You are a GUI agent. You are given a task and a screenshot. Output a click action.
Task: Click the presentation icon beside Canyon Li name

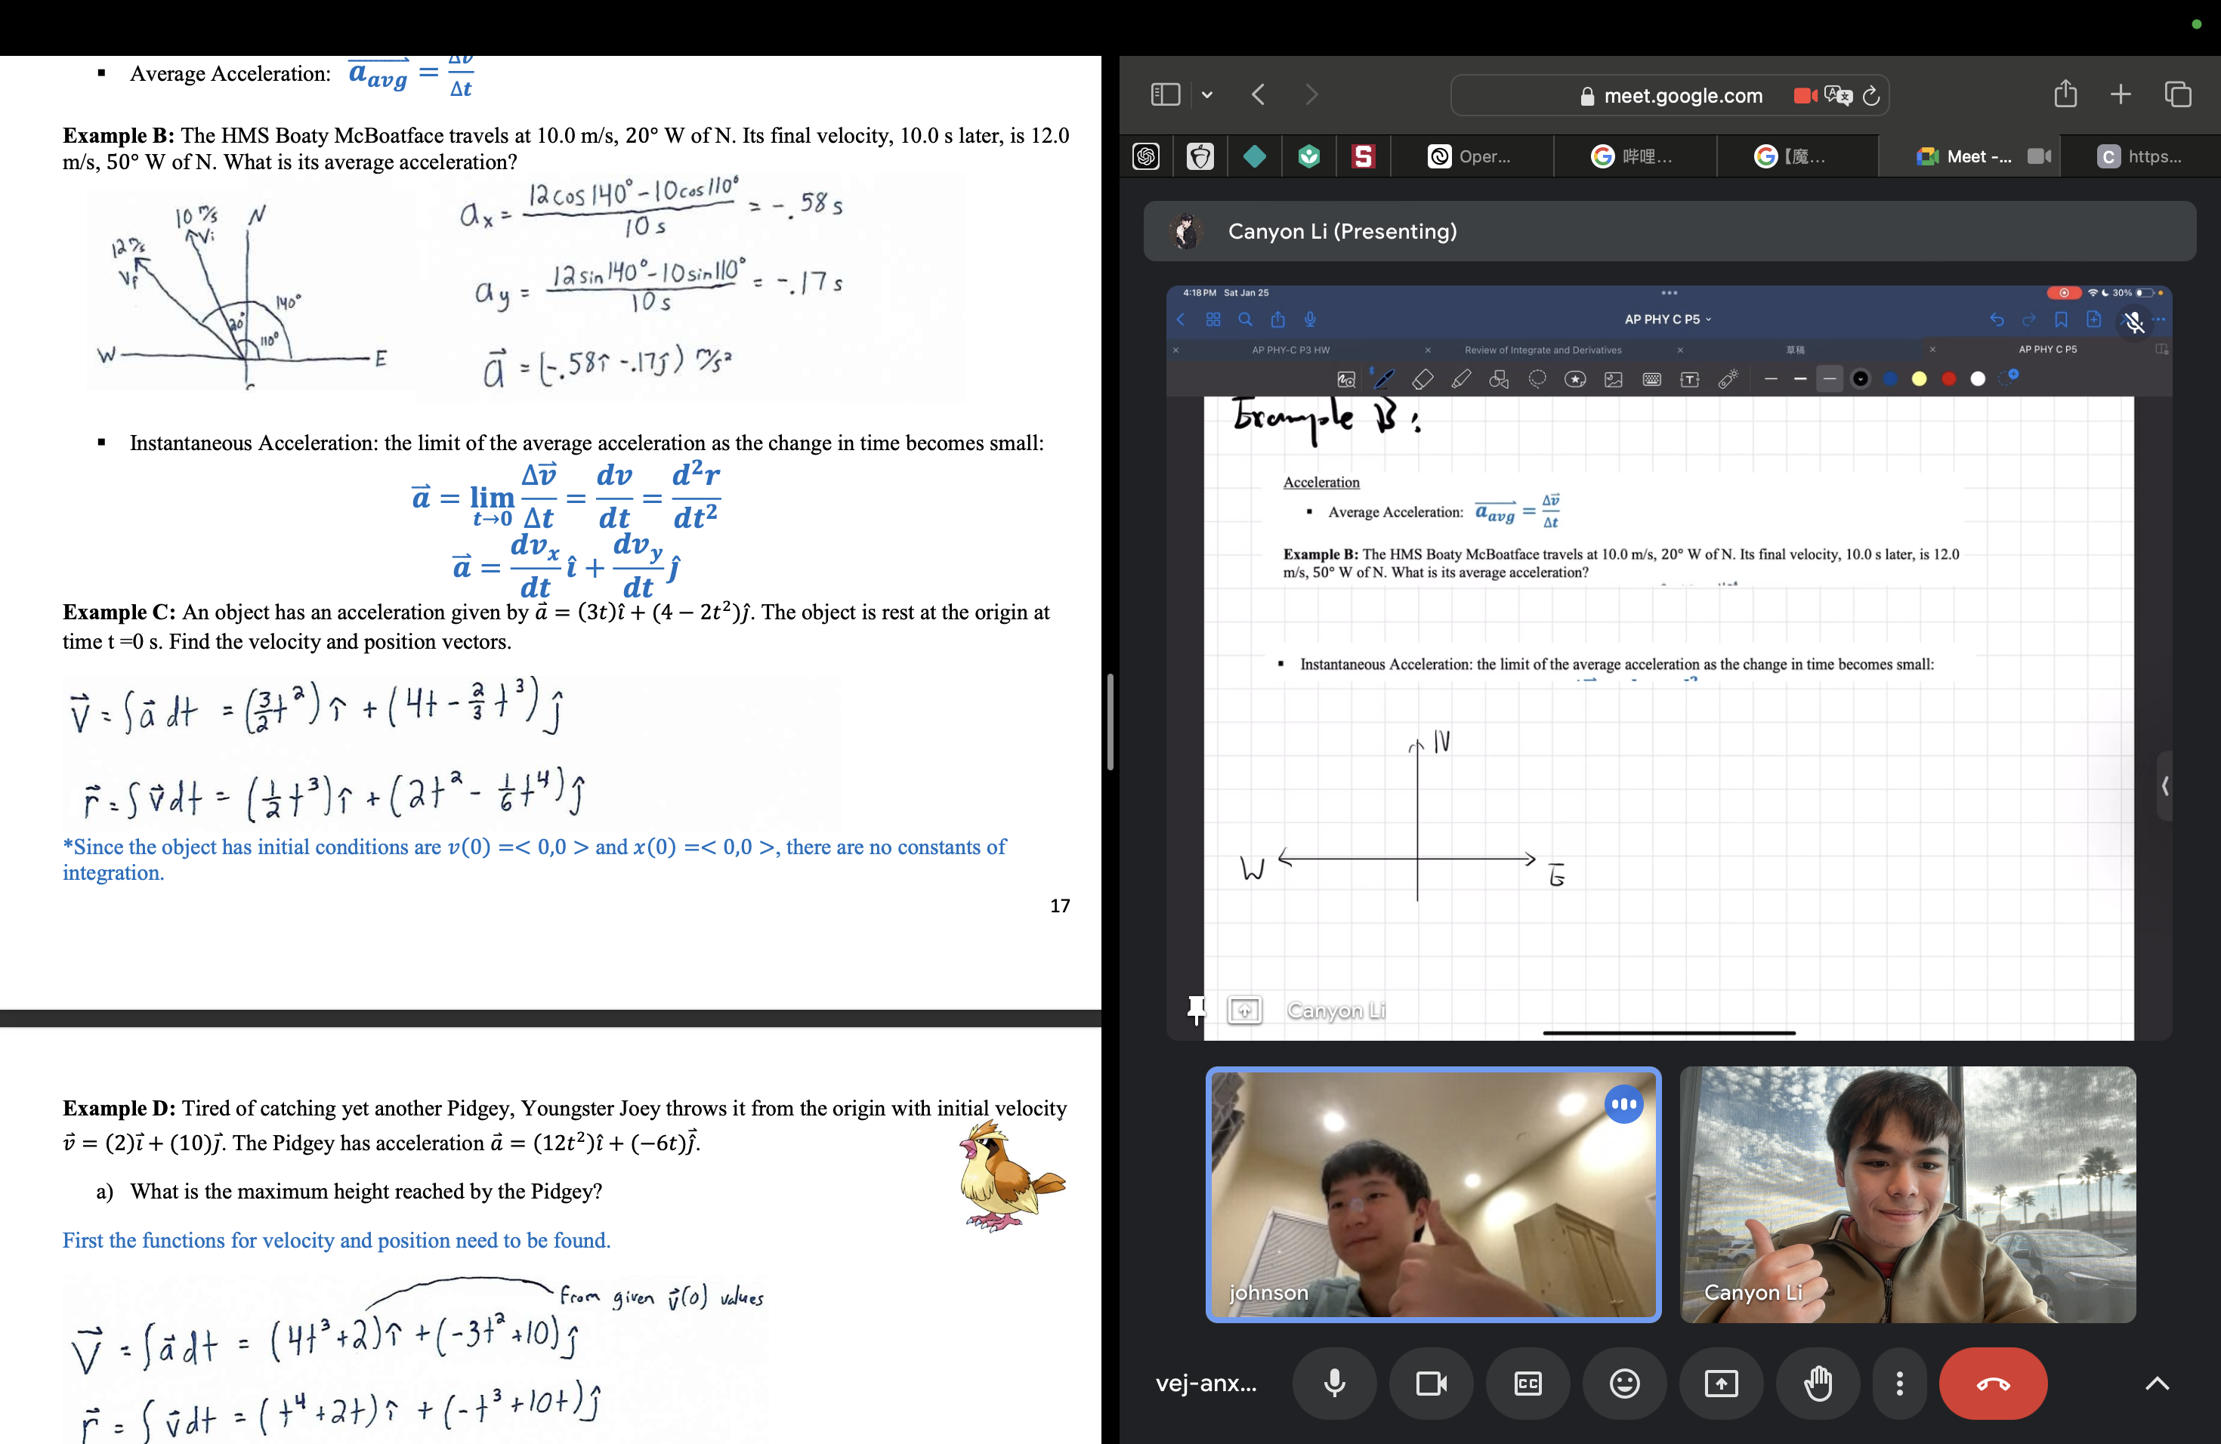(x=1244, y=1010)
